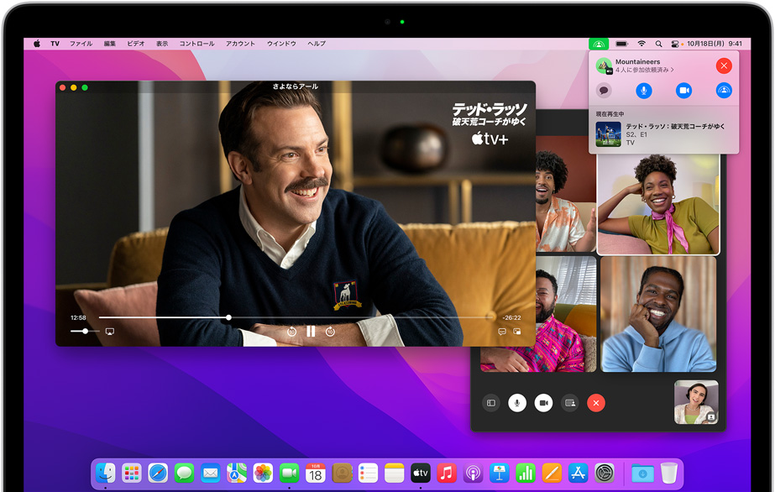Open the Apple TV app in the Dock

pyautogui.click(x=421, y=473)
